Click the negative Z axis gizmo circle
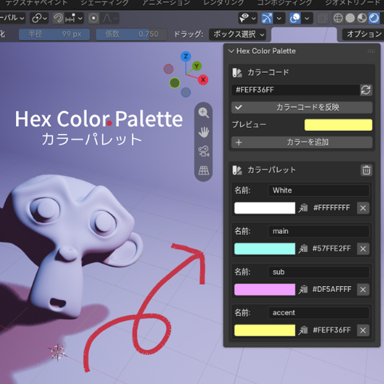This screenshot has height=384, width=384. click(x=186, y=92)
